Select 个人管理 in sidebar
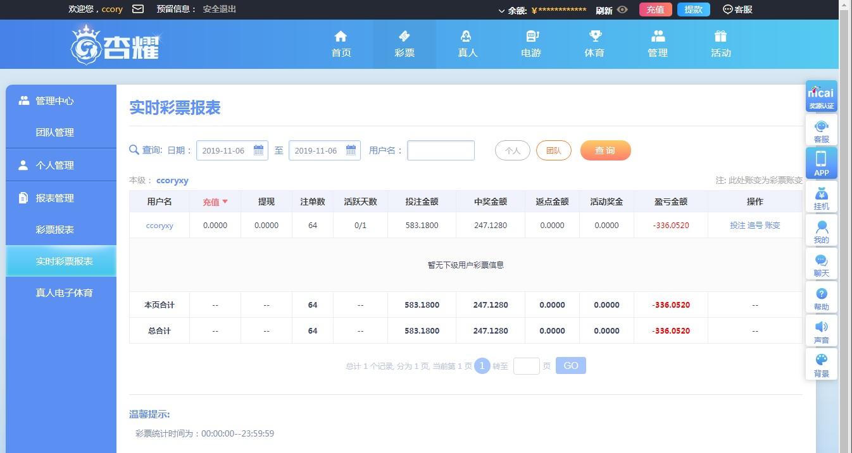Screen dimensions: 852x453 [x=61, y=165]
